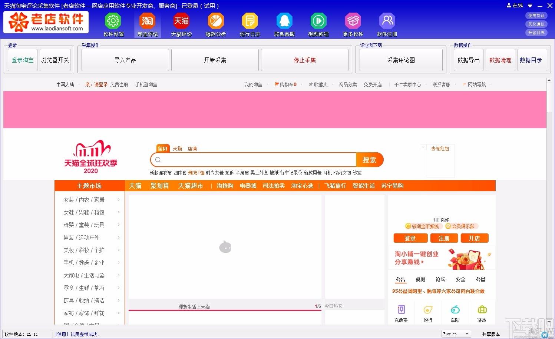Click the 共享版本 status bar text
This screenshot has height=339, width=555.
pos(491,334)
